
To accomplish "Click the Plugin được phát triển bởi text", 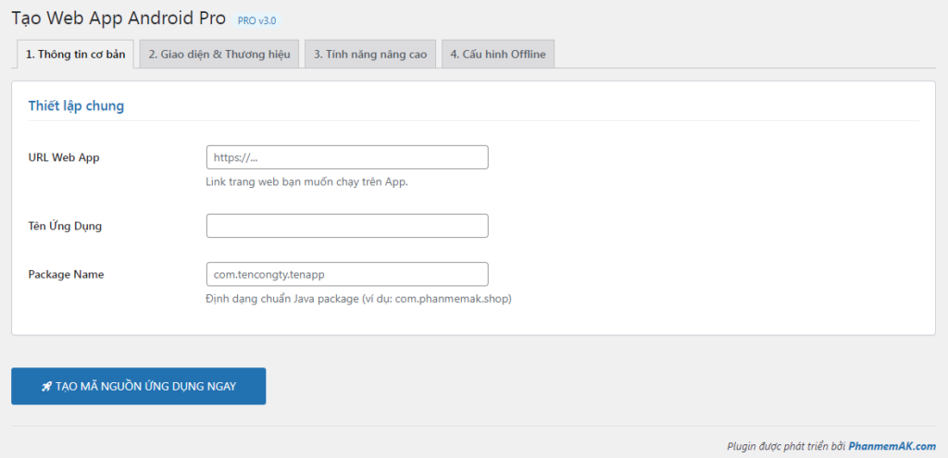I will [x=785, y=446].
